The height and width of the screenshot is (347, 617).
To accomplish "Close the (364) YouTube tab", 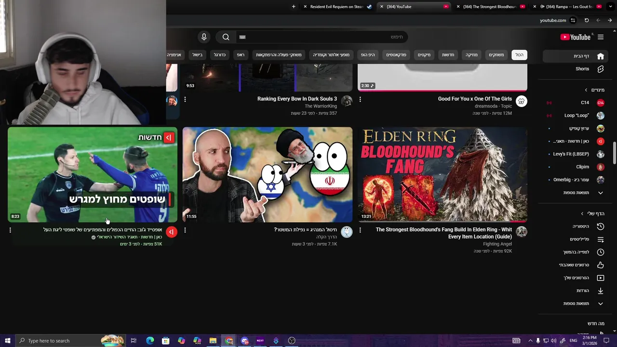I will pyautogui.click(x=382, y=7).
